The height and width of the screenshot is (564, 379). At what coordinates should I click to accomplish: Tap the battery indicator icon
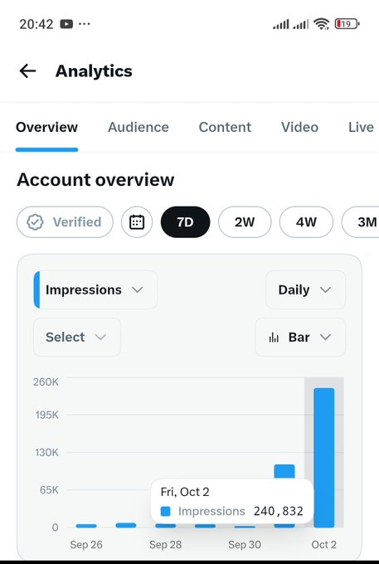pos(347,24)
